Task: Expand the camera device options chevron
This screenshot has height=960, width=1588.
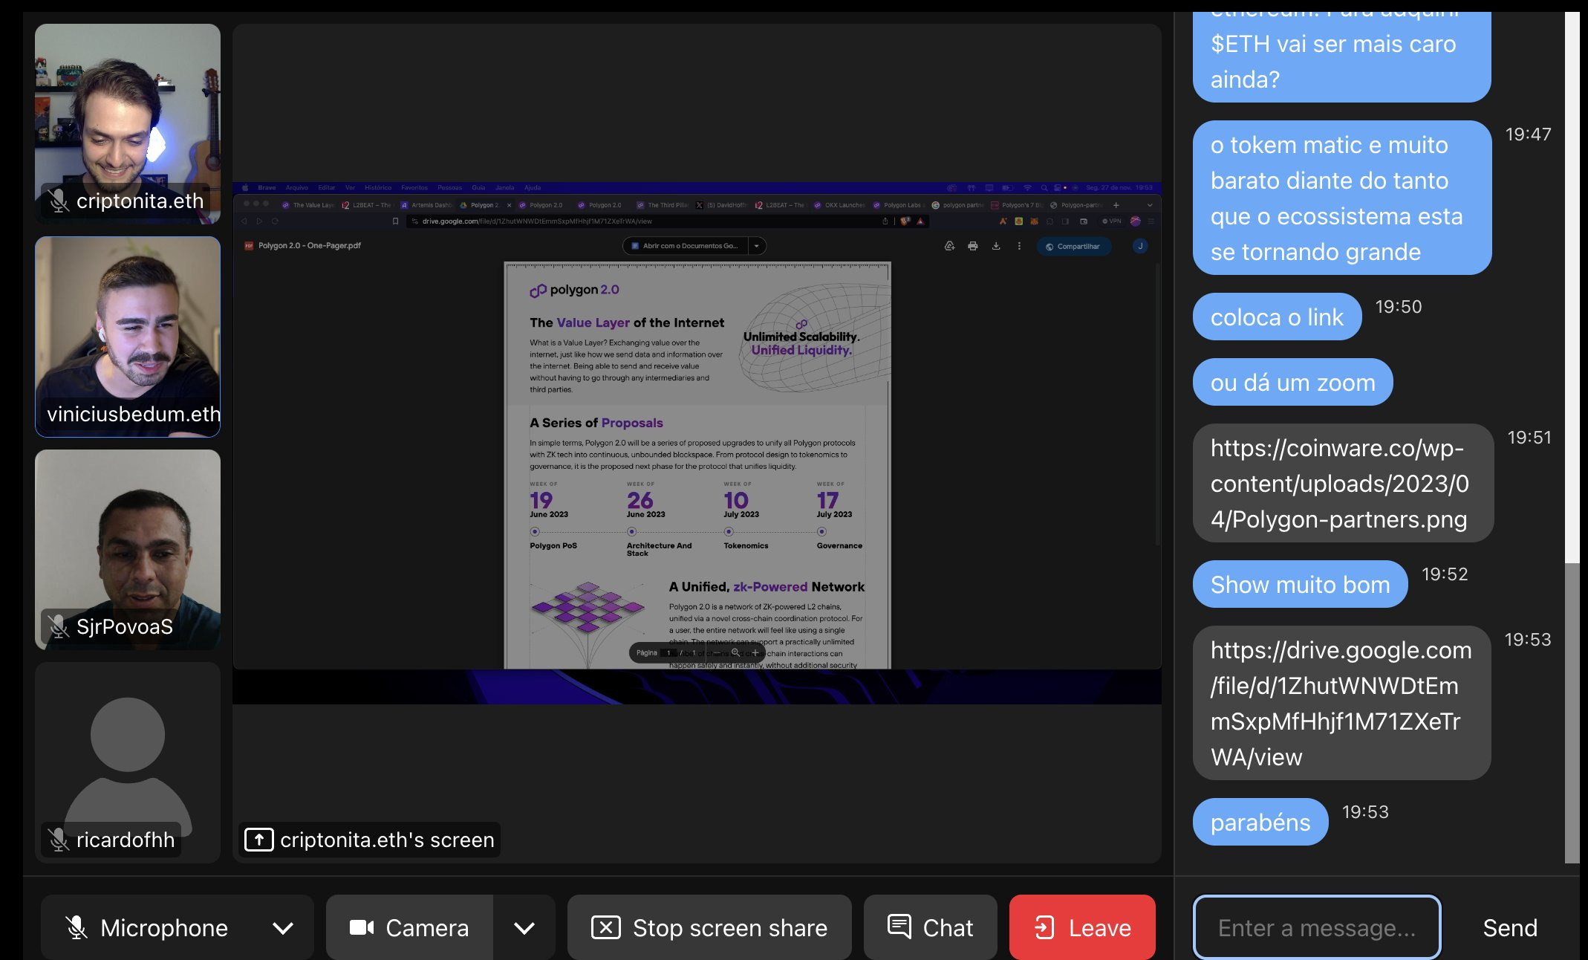Action: coord(524,927)
